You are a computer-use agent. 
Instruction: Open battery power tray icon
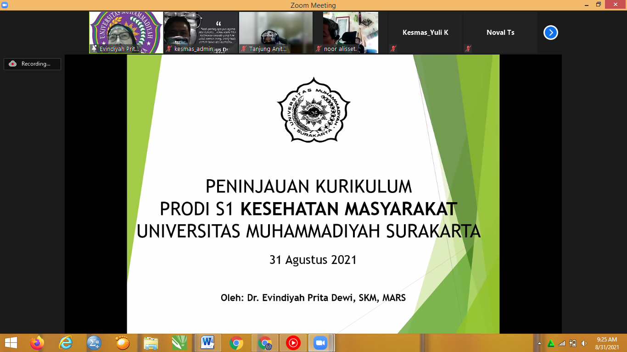click(573, 343)
